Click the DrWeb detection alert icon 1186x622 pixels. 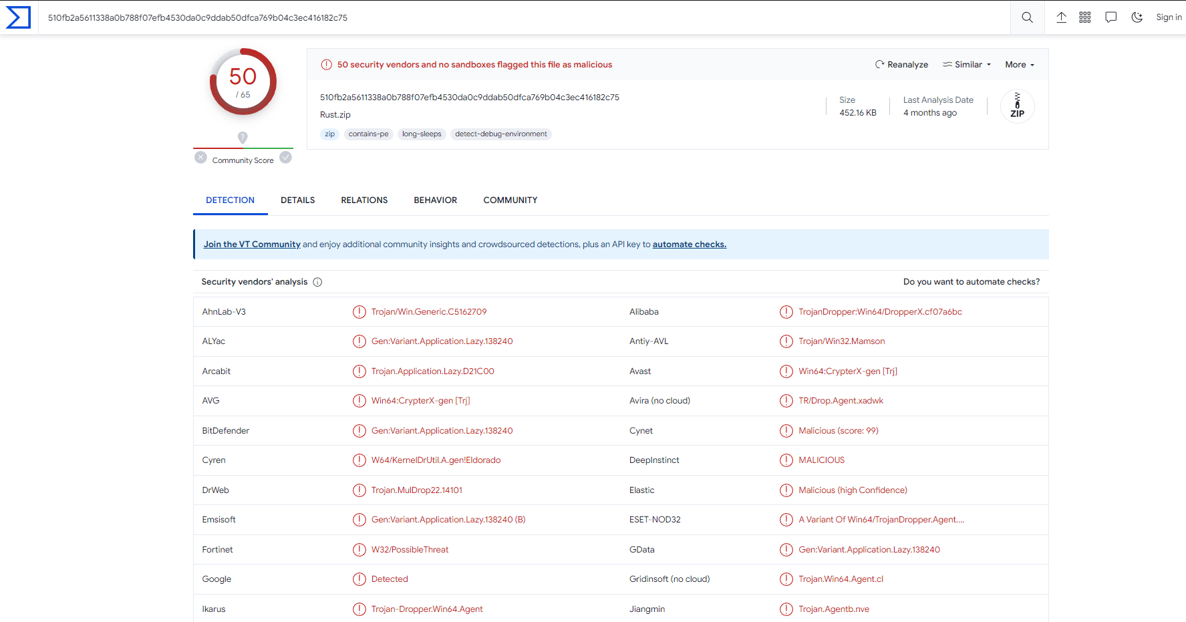click(359, 490)
